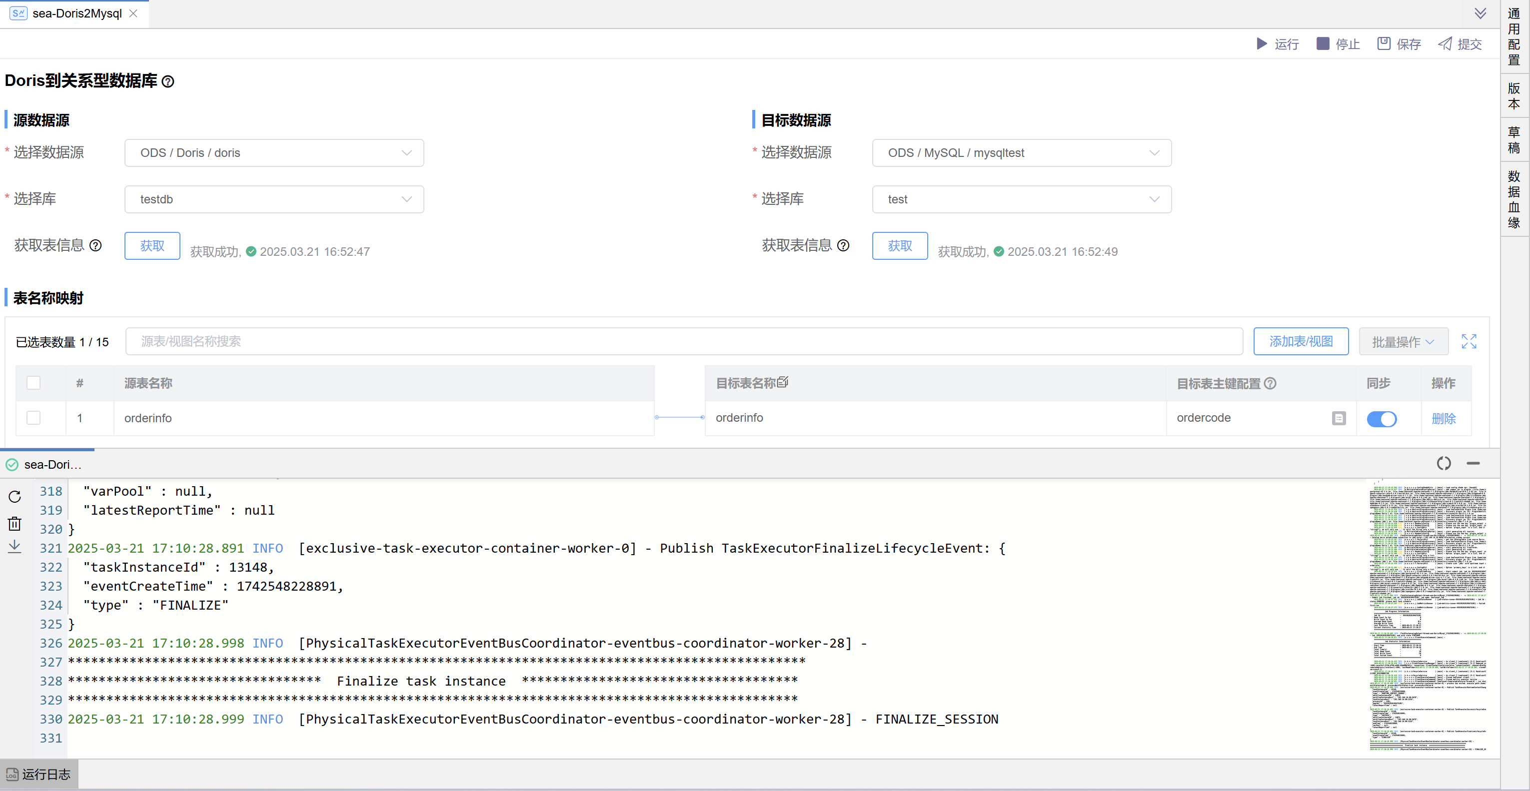The height and width of the screenshot is (791, 1530).
Task: Clear the run log with trash icon
Action: point(14,523)
